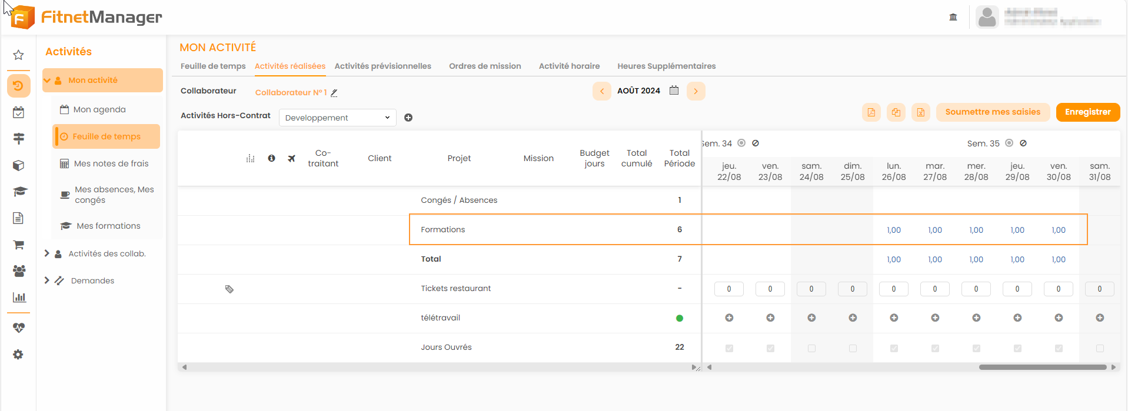This screenshot has width=1128, height=411.
Task: Click the PDF export icon button
Action: click(x=871, y=112)
